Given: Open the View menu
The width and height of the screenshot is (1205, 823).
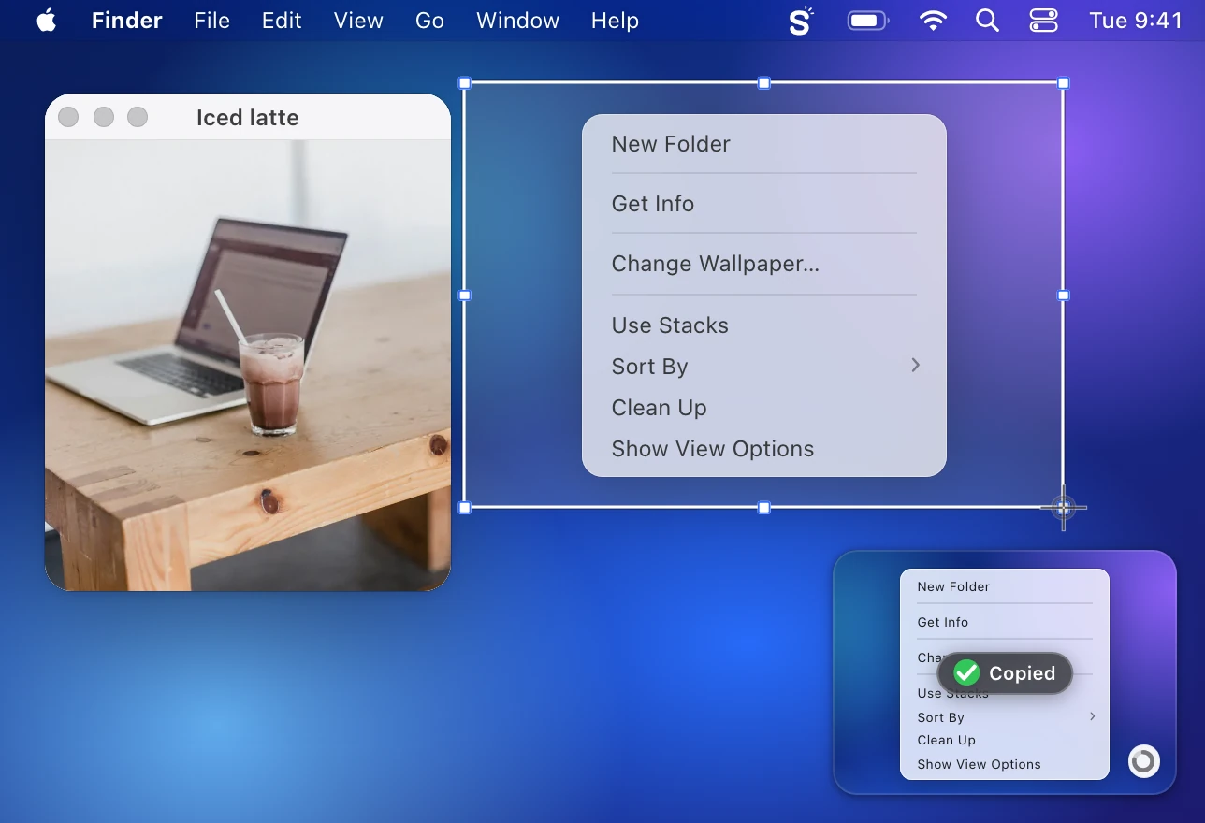Looking at the screenshot, I should tap(358, 21).
